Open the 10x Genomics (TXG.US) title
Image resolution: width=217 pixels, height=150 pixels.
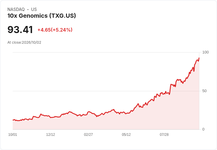coord(42,16)
